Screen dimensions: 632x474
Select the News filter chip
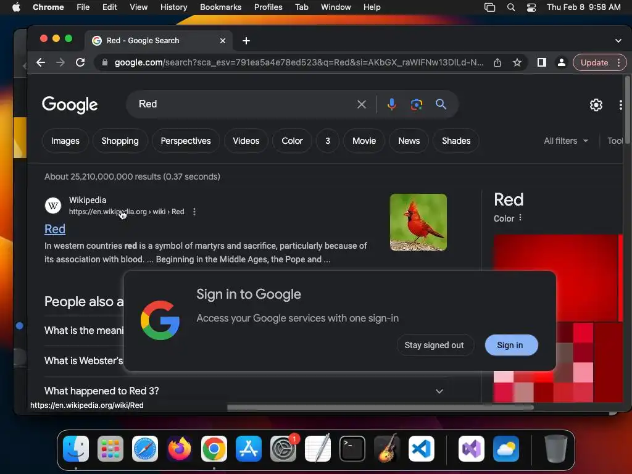click(409, 141)
